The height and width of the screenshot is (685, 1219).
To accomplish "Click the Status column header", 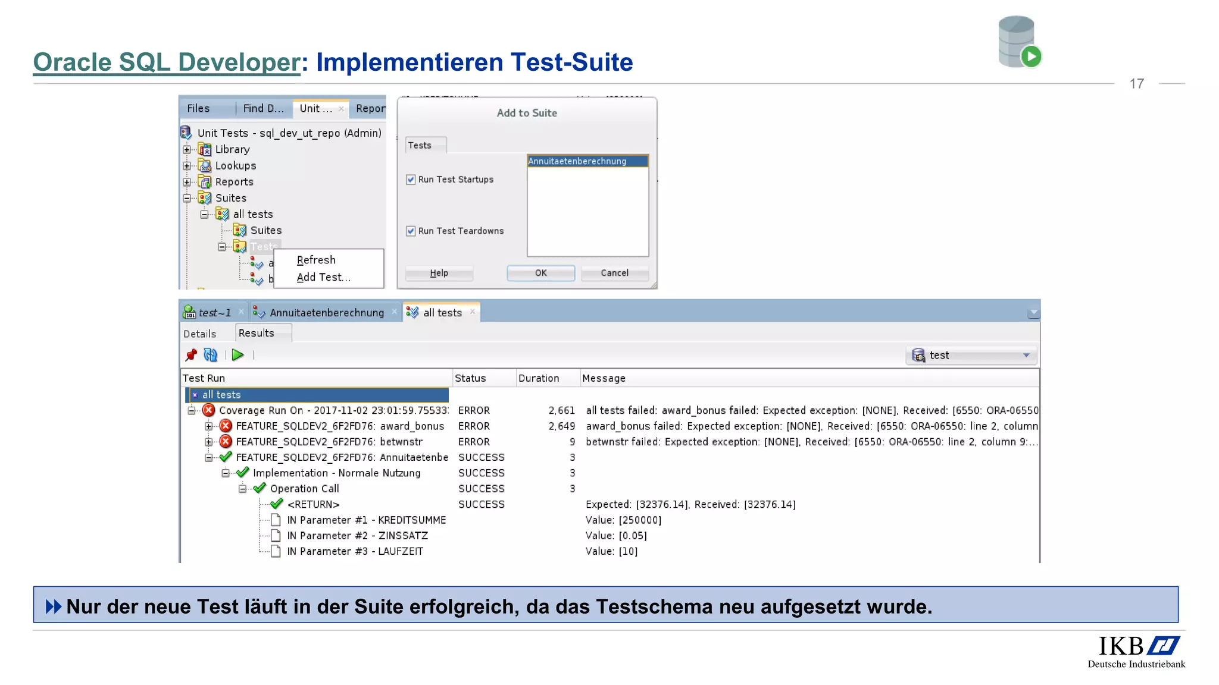I will pos(485,378).
